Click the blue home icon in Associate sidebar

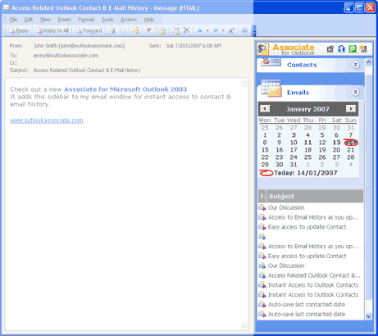(341, 49)
